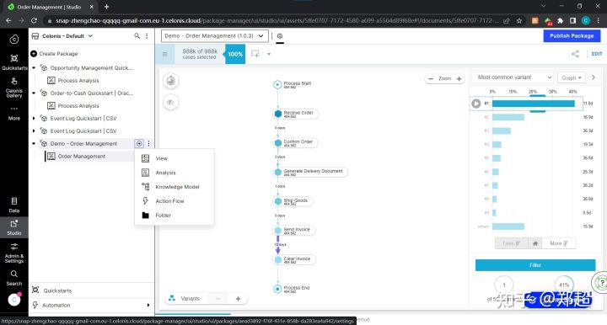Open the Celonis - Default workspace dropdown
The image size is (607, 325).
pyautogui.click(x=90, y=35)
